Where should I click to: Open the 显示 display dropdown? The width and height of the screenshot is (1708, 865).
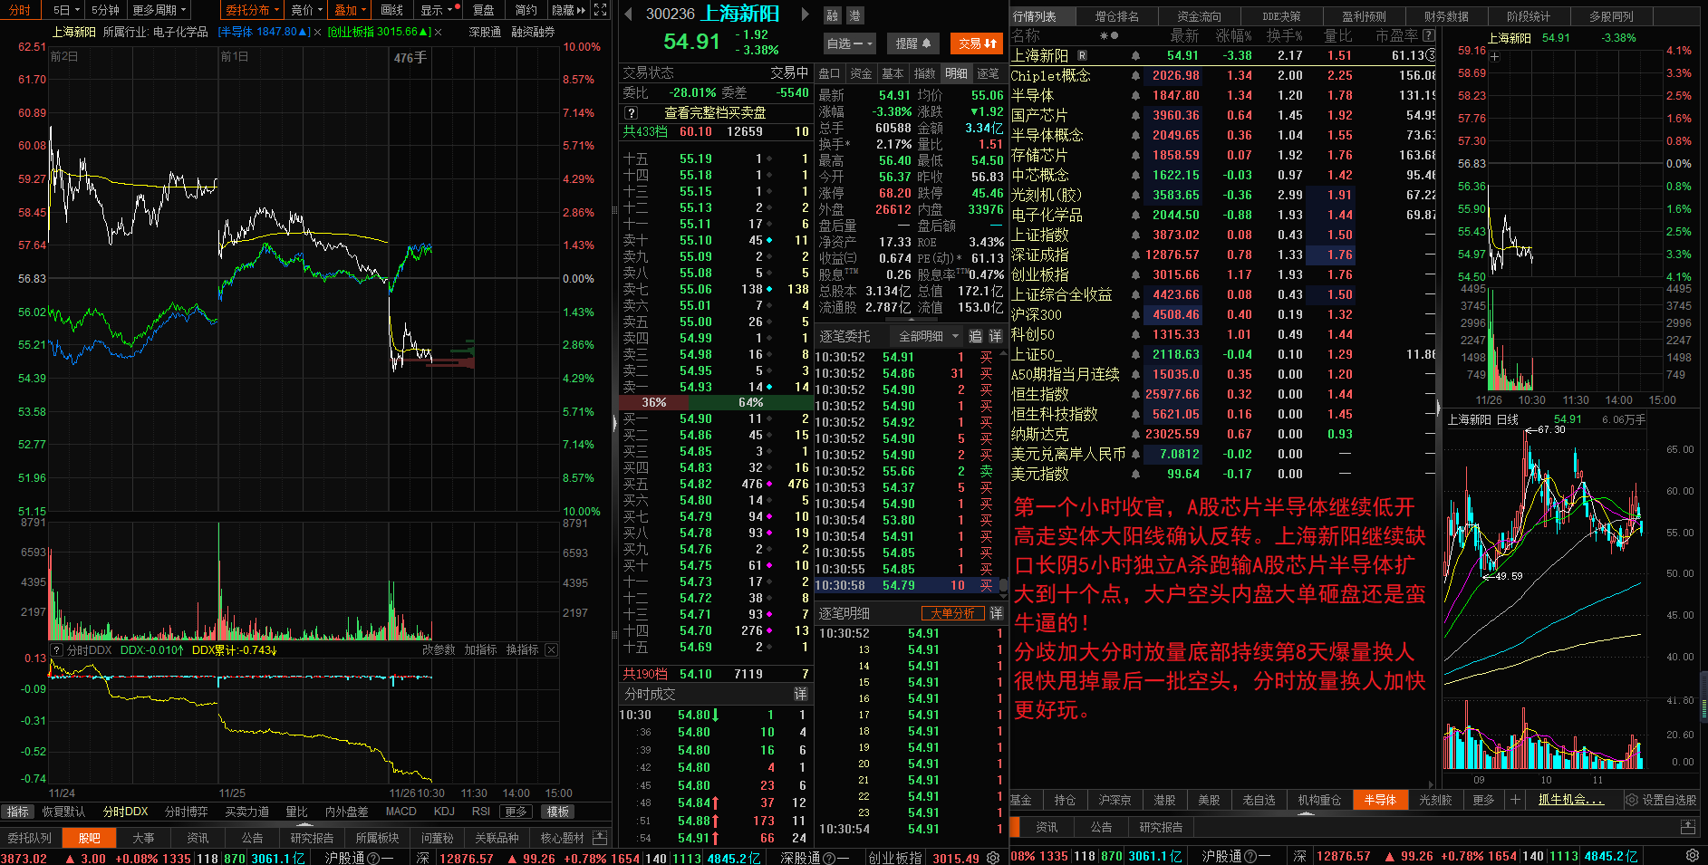pos(439,10)
